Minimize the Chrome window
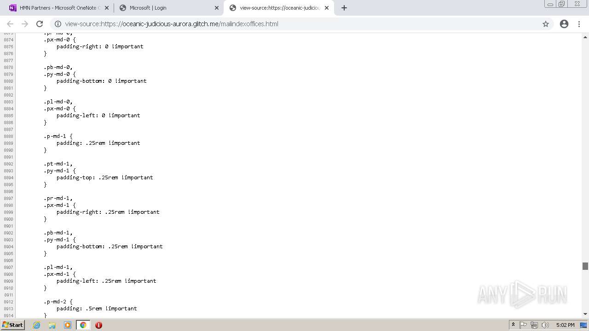The height and width of the screenshot is (331, 589). [550, 4]
